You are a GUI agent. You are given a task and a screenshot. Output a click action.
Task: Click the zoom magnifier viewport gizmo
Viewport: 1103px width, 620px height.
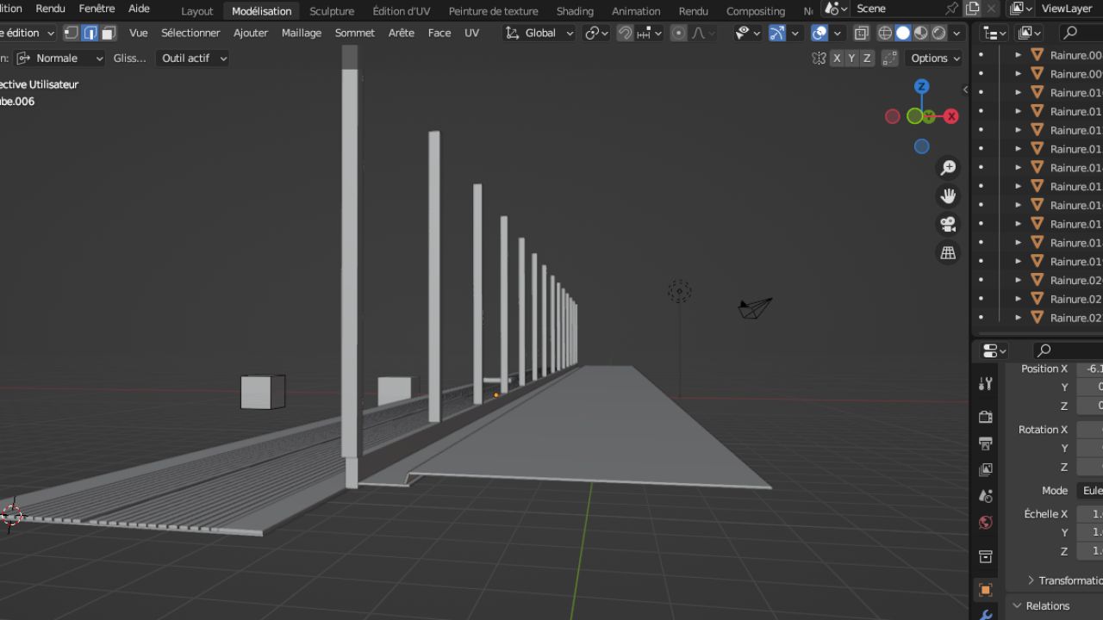point(948,168)
